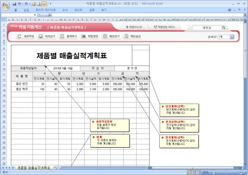Expand the Name Box dropdown arrow
Screen dimensions: 248x175
pyautogui.click(x=35, y=15)
